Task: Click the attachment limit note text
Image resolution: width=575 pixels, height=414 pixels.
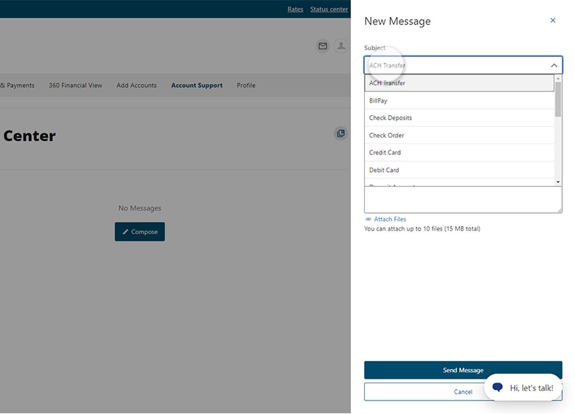Action: coord(422,229)
